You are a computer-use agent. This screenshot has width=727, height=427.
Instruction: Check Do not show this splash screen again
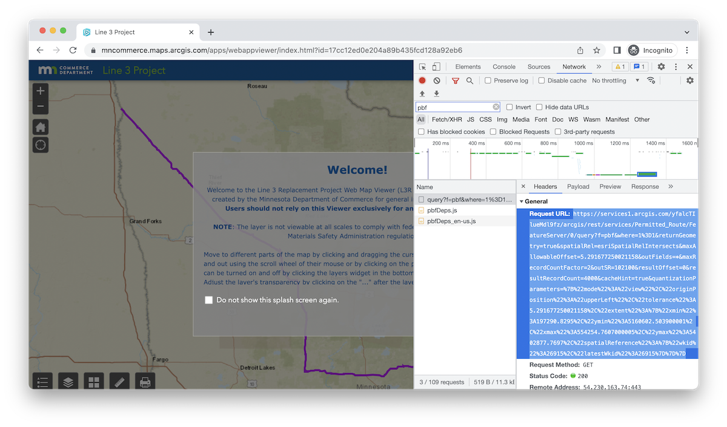[209, 300]
